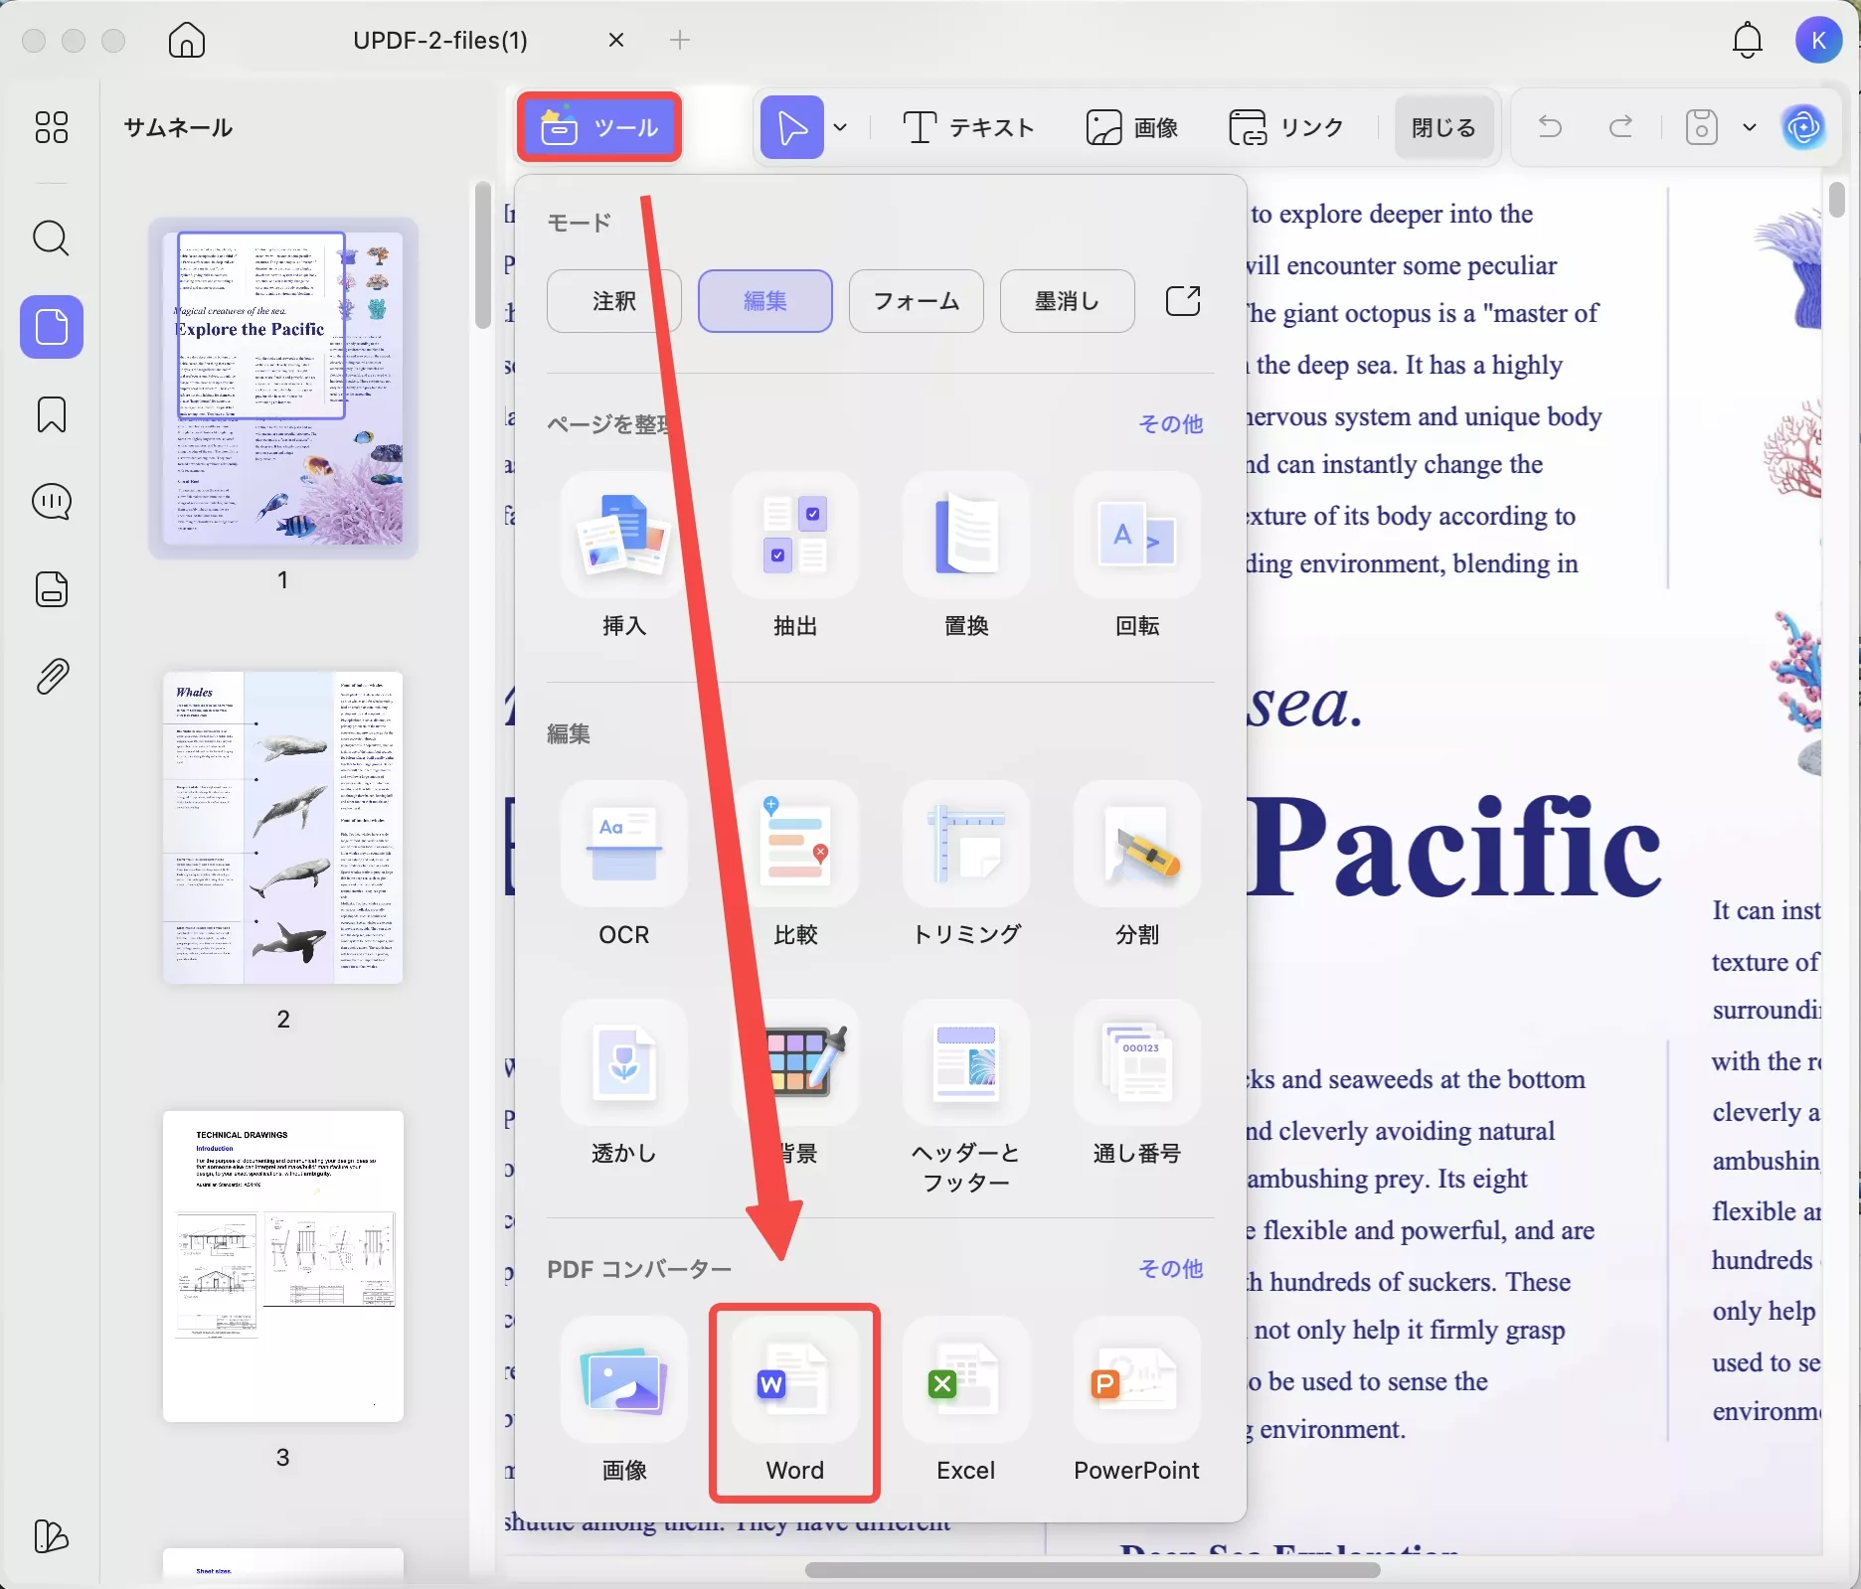1861x1589 pixels.
Task: Open Bates numbering (通し番号) tool
Action: pyautogui.click(x=1137, y=1084)
